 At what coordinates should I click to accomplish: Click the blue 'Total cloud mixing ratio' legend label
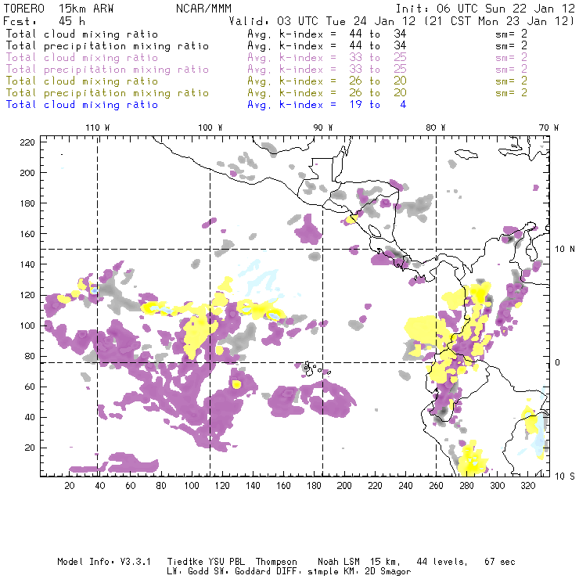(82, 105)
